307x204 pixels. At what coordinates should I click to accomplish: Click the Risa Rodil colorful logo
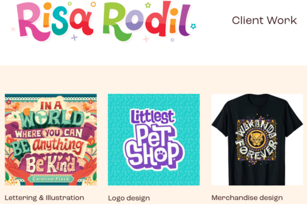104,21
